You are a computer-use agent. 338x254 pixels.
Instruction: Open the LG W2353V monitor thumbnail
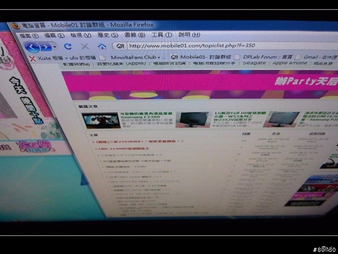pos(193,120)
